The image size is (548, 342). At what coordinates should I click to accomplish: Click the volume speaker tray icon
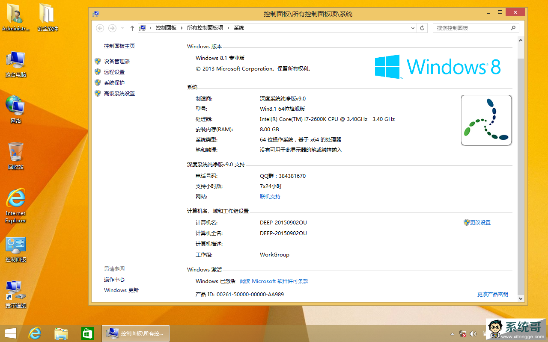point(473,334)
